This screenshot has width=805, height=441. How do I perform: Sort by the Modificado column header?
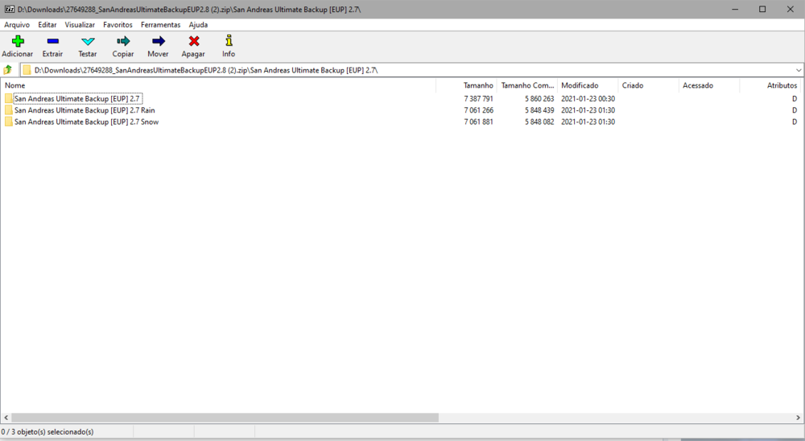point(588,85)
